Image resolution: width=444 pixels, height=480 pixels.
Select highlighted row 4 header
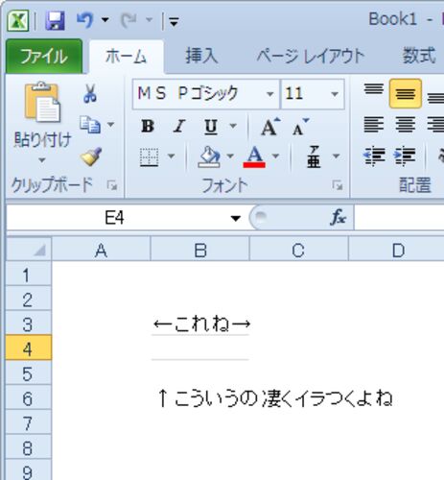pyautogui.click(x=28, y=348)
